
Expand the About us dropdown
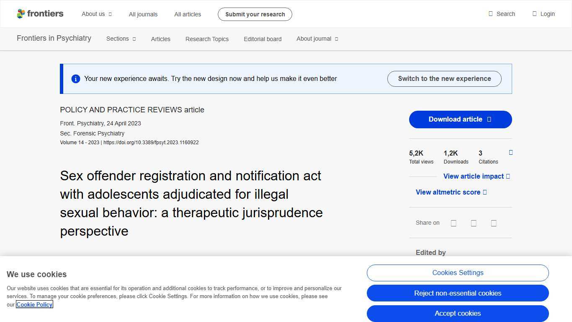pos(97,14)
